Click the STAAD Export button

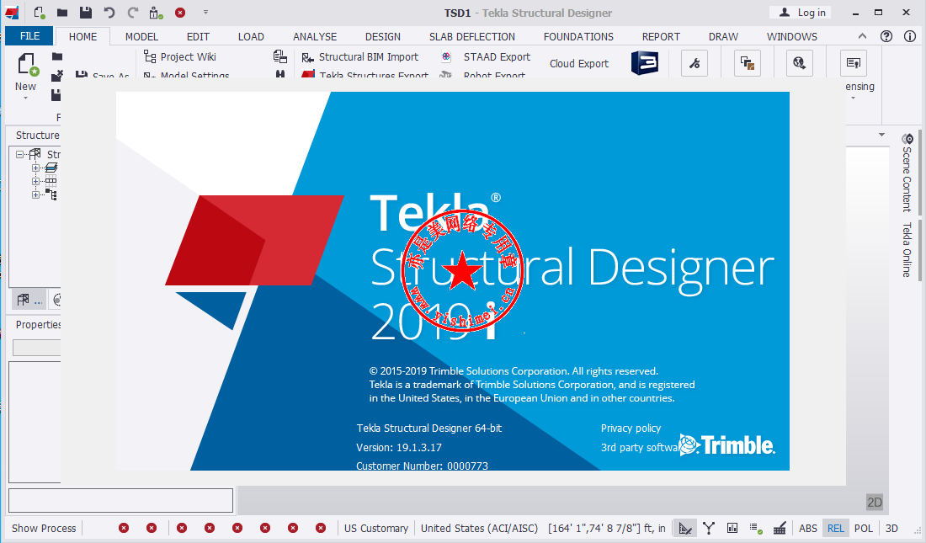click(x=486, y=56)
